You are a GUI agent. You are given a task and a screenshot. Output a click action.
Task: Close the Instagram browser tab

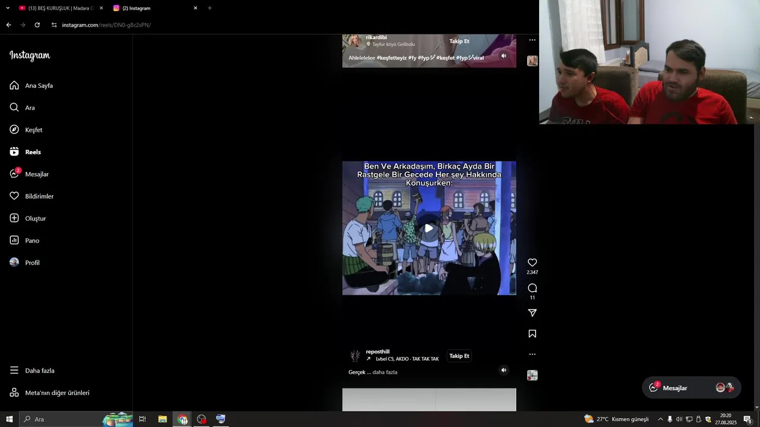click(x=195, y=8)
